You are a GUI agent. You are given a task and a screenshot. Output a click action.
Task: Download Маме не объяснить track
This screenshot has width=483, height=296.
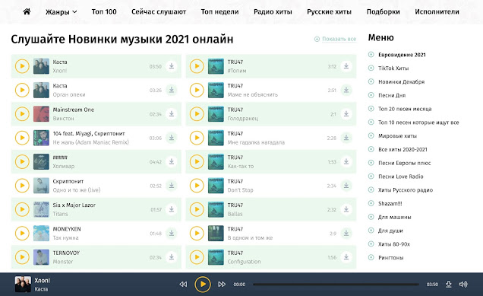tap(346, 90)
